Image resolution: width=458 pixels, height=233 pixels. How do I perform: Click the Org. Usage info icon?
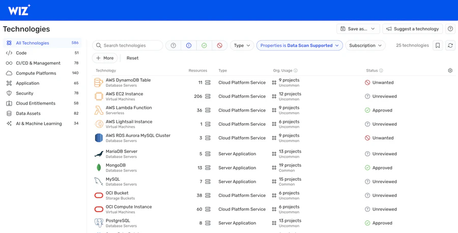coord(296,71)
